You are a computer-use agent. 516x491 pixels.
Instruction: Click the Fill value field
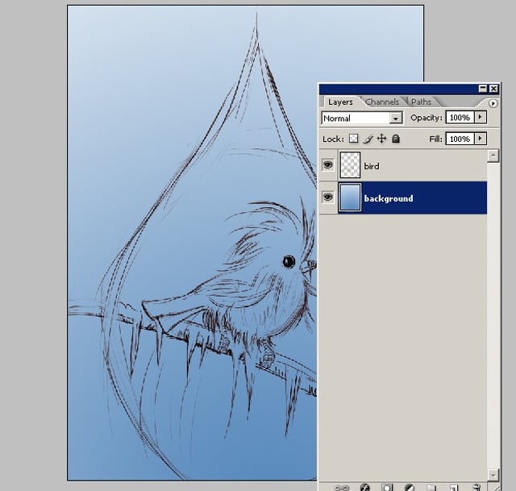tap(460, 139)
